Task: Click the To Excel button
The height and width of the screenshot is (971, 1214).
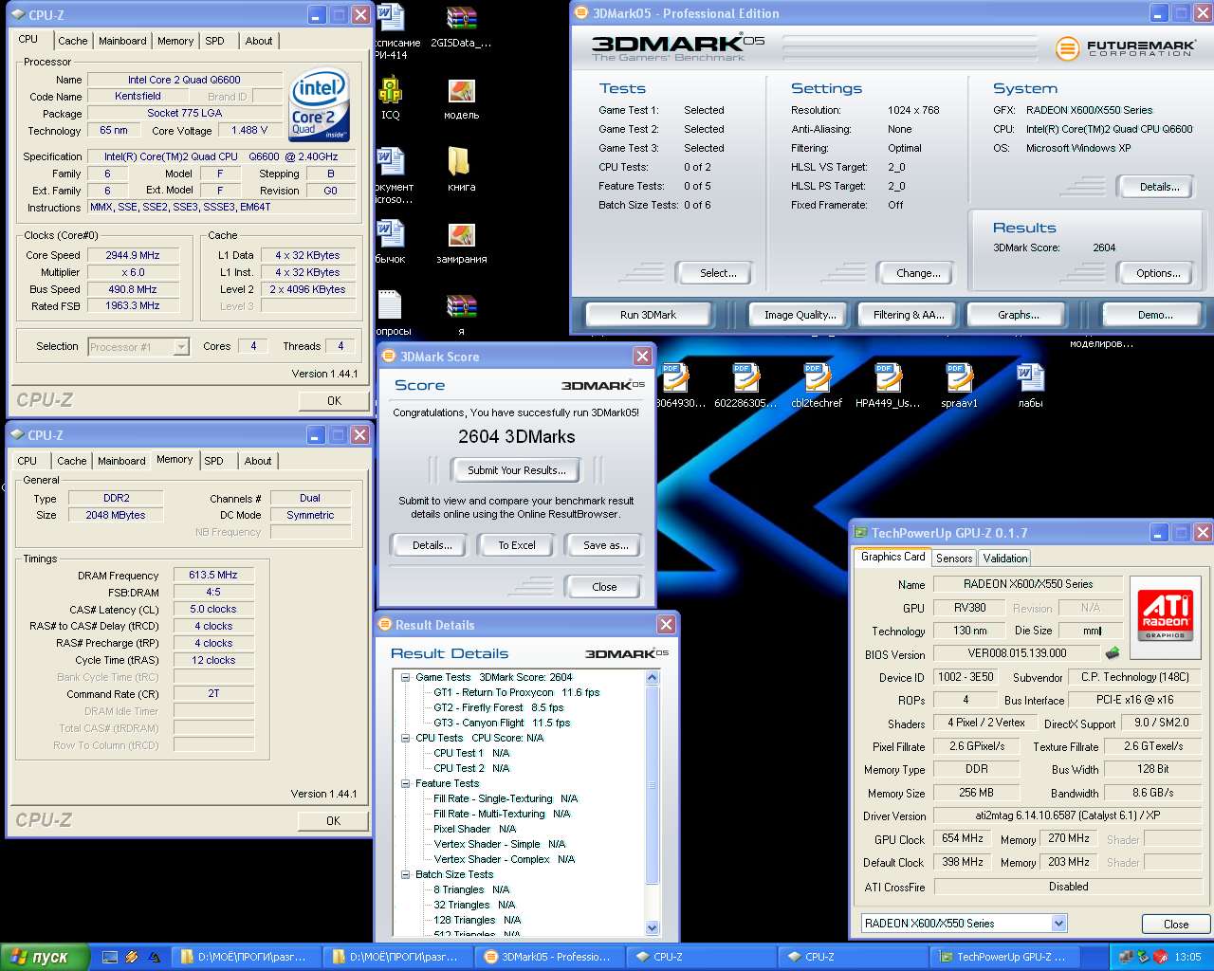Action: (x=517, y=545)
